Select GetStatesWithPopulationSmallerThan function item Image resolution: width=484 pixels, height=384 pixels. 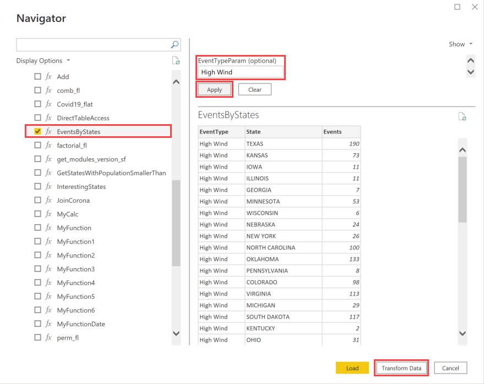coord(111,173)
